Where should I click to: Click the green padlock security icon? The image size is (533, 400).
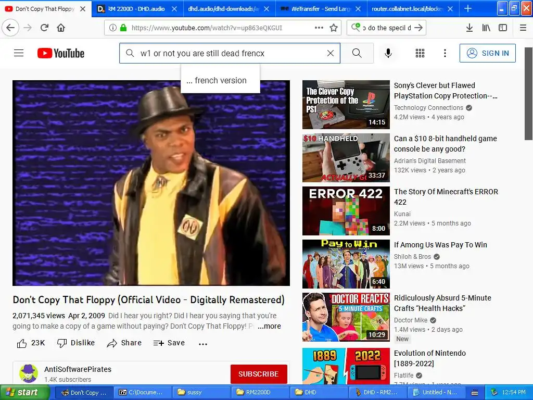pos(123,28)
